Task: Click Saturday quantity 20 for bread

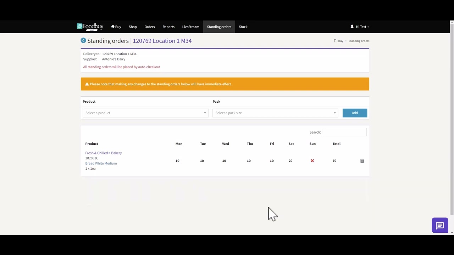Action: click(290, 161)
